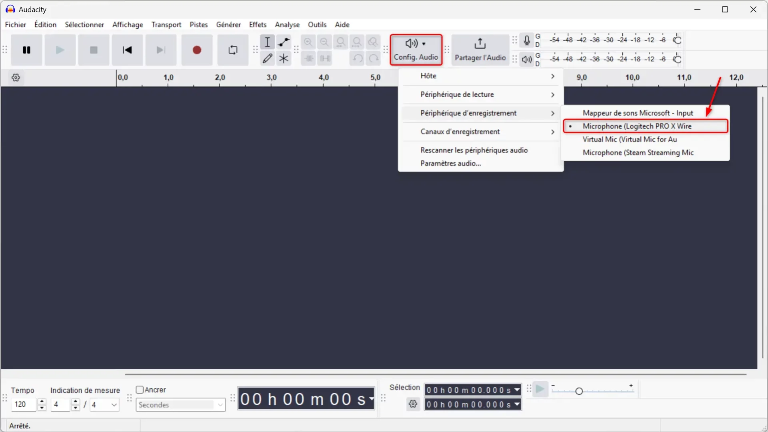768x432 pixels.
Task: Click the red Record button
Action: click(197, 50)
